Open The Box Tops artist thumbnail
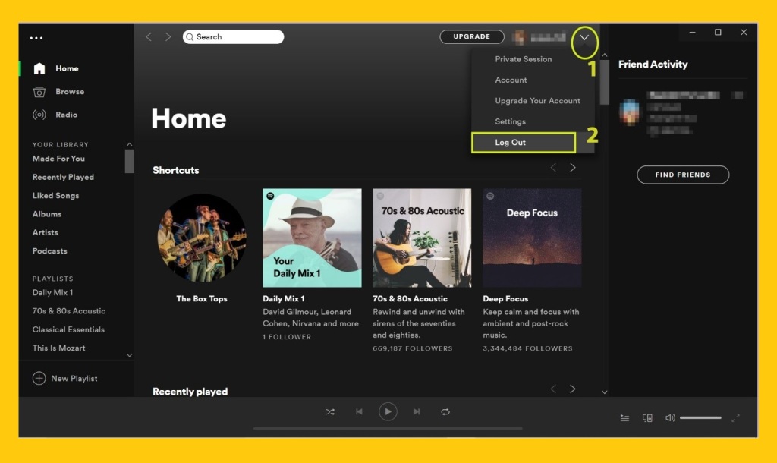The height and width of the screenshot is (463, 777). [x=202, y=238]
